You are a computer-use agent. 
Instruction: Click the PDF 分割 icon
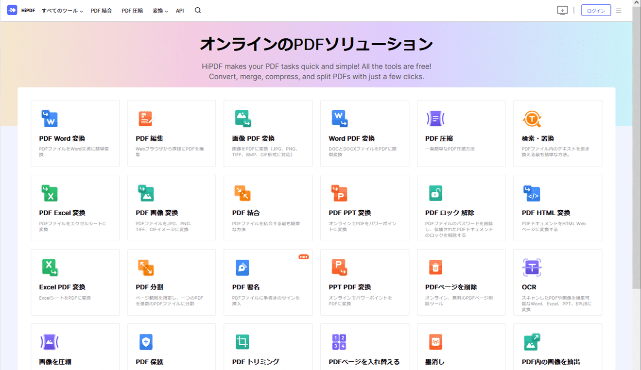(x=146, y=268)
